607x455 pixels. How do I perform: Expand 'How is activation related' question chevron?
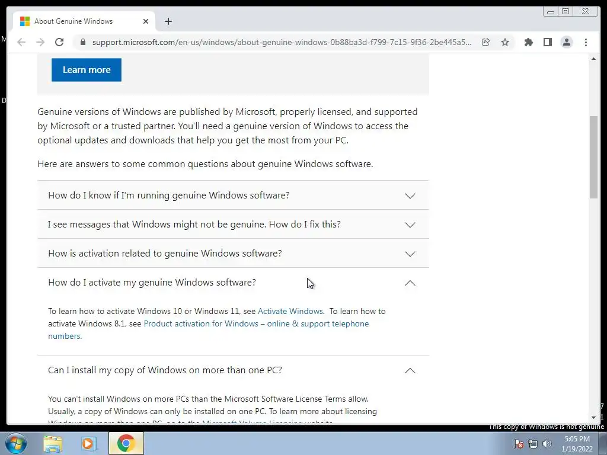click(x=410, y=254)
